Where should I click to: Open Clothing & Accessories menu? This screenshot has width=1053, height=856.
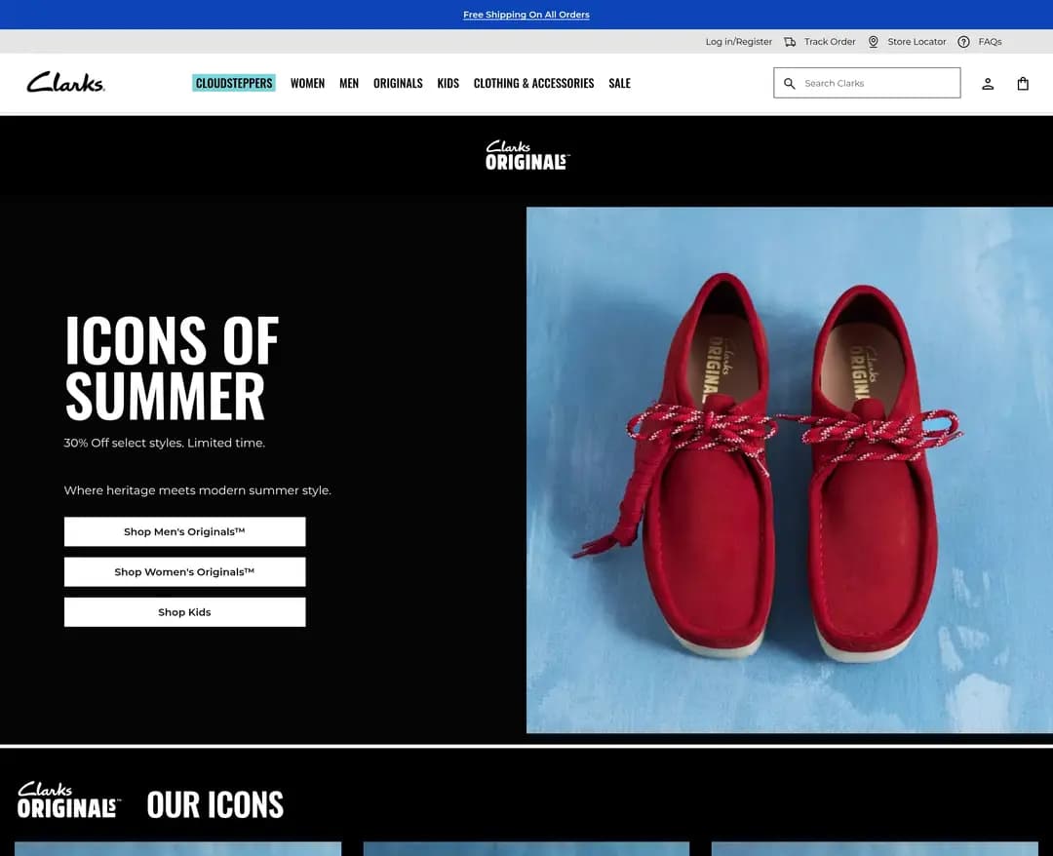coord(534,83)
